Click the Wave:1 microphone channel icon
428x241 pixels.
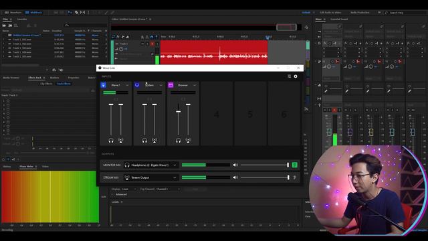[x=103, y=85]
